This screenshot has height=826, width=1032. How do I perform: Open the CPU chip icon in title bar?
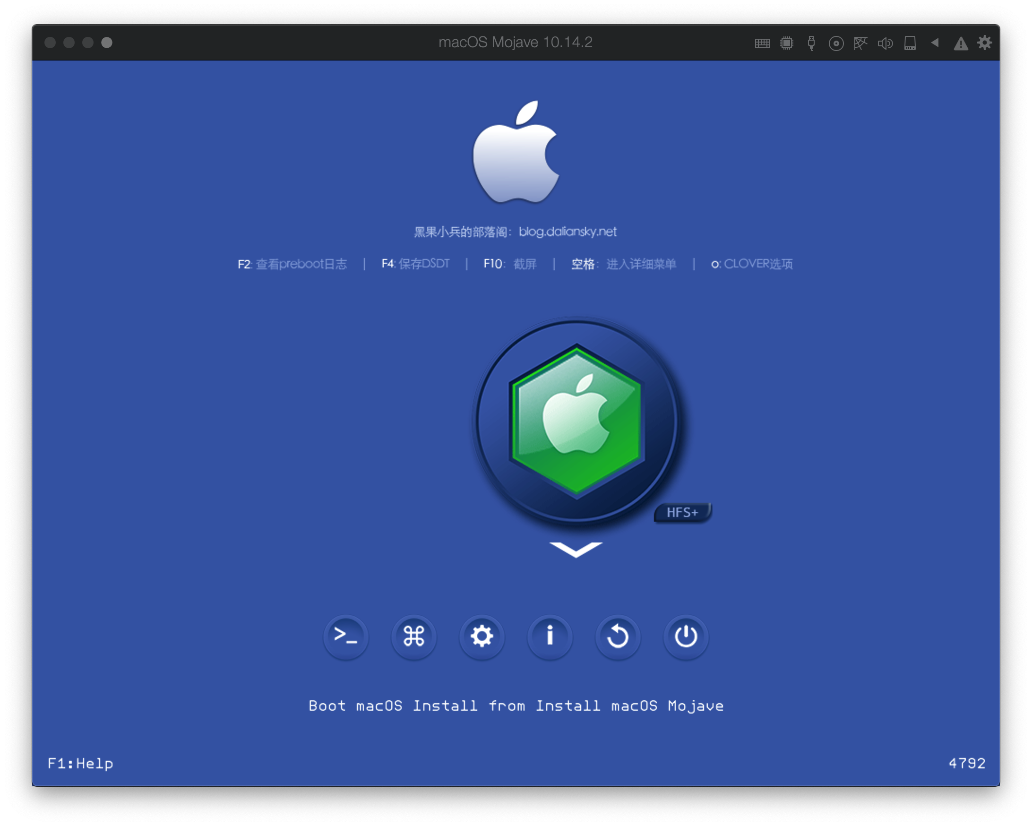786,43
